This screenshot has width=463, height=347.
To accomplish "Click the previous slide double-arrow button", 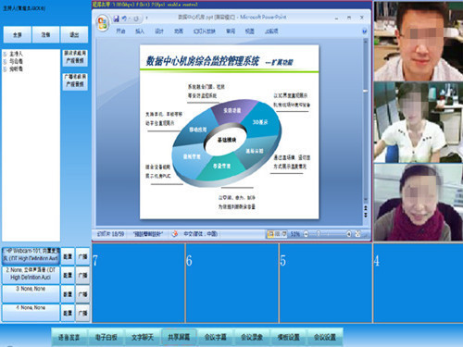I will (x=366, y=207).
